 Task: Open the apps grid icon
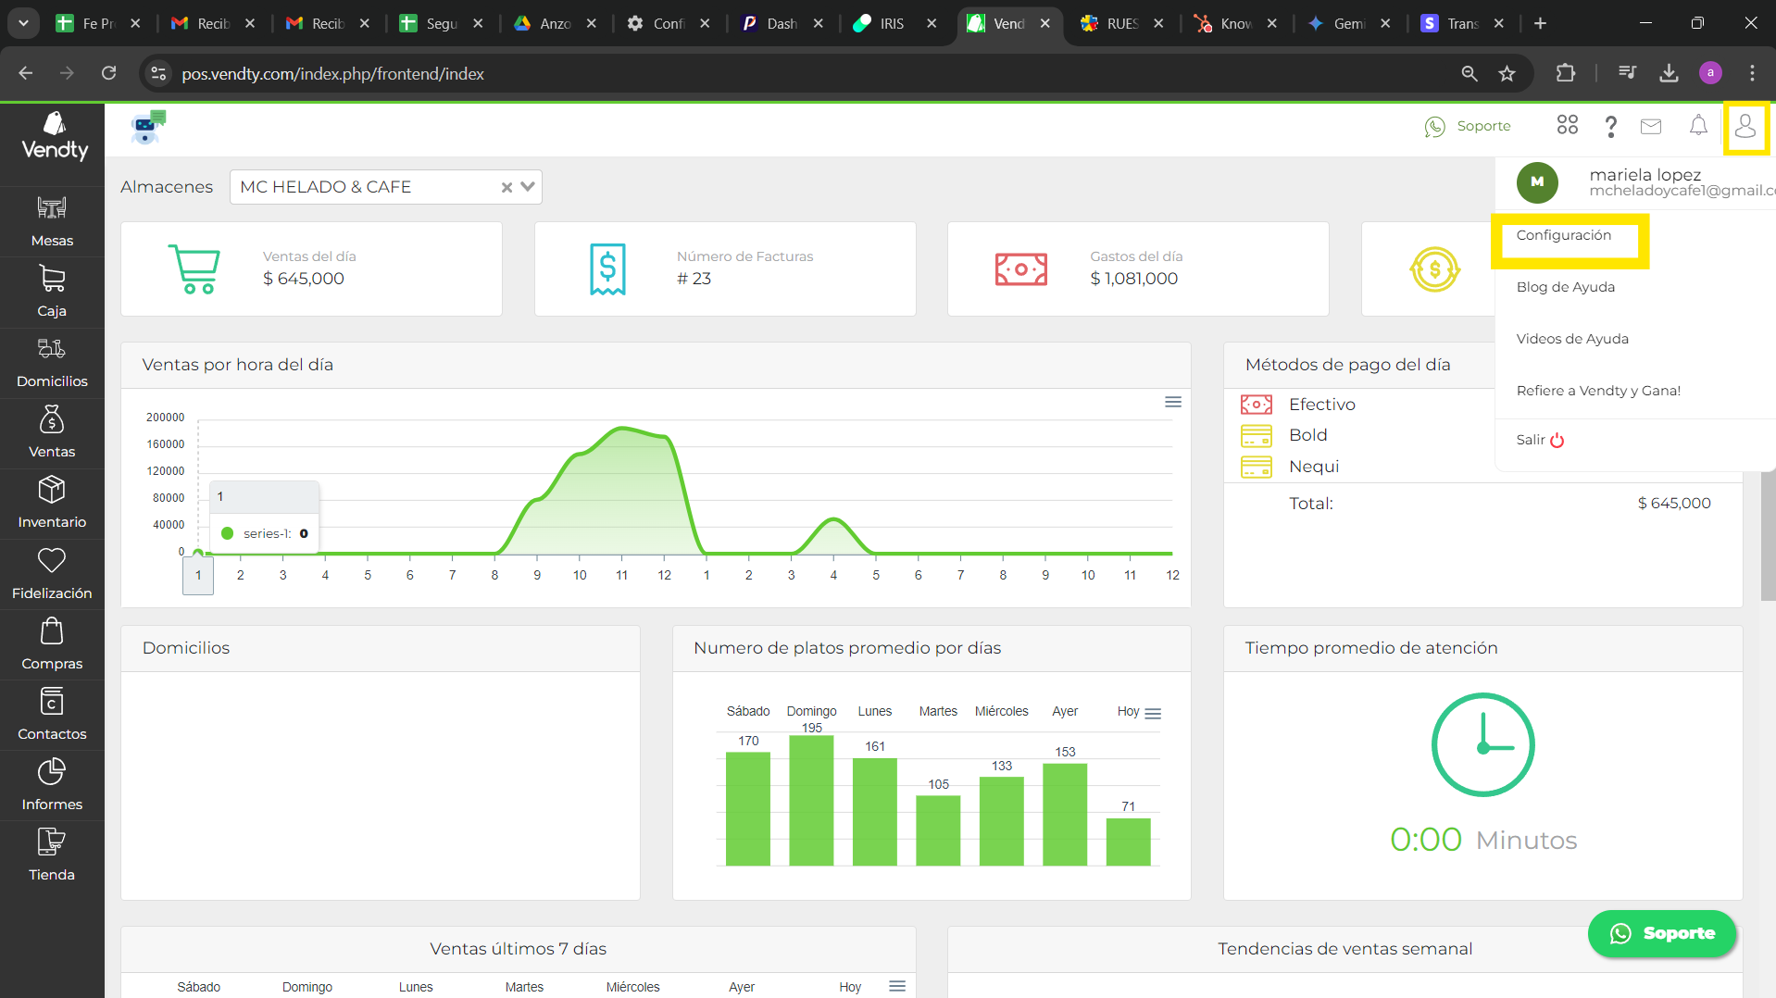pos(1568,125)
